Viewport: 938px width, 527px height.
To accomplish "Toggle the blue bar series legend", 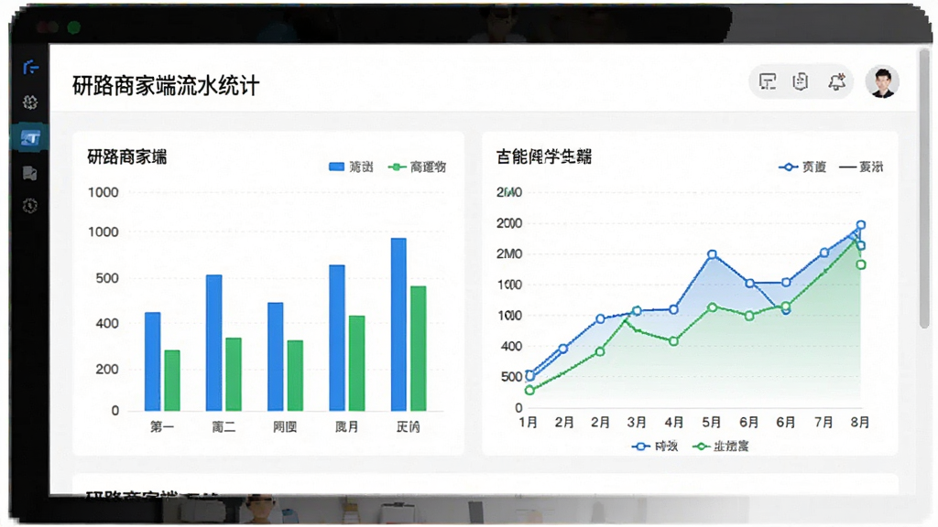I will (351, 167).
